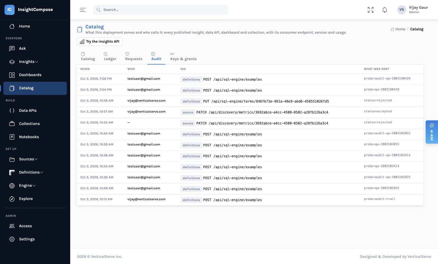438x264 pixels.
Task: Open the Keys & grants tab
Action: point(183,56)
